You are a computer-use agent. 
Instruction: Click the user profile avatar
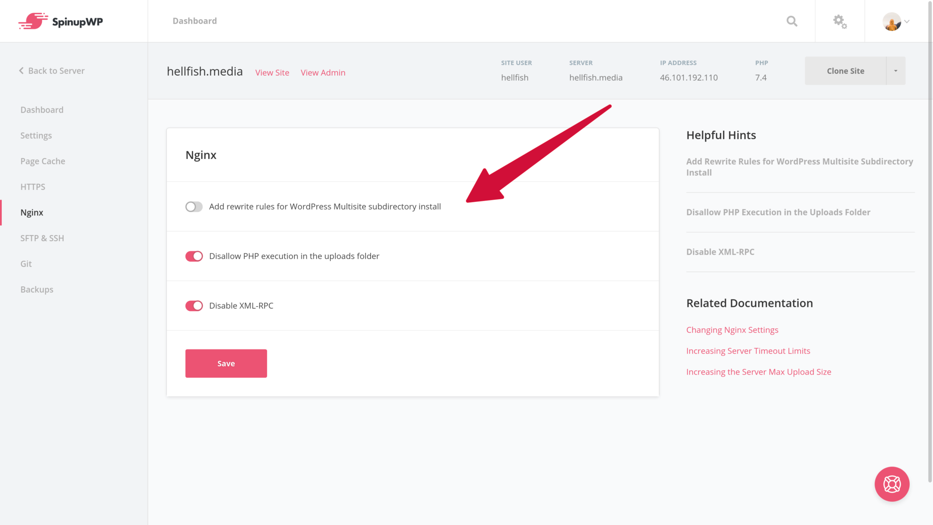891,21
